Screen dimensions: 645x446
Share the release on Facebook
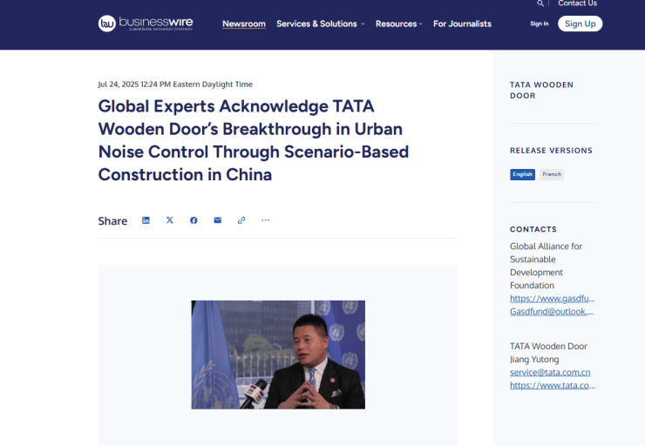tap(193, 220)
